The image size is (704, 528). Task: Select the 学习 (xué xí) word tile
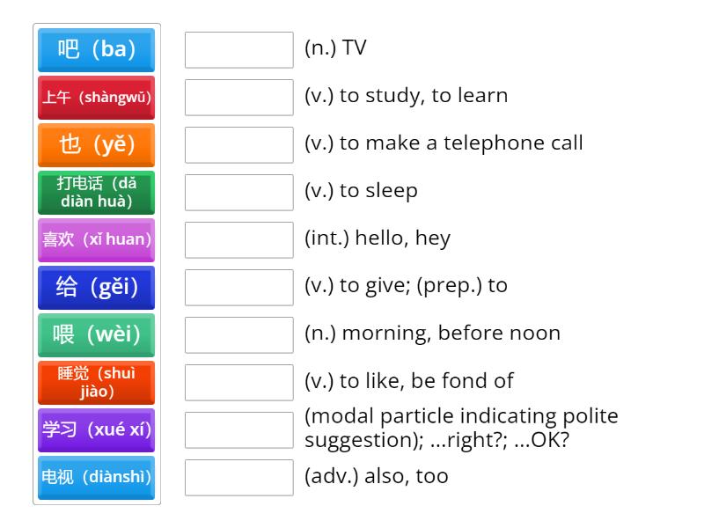pos(96,429)
